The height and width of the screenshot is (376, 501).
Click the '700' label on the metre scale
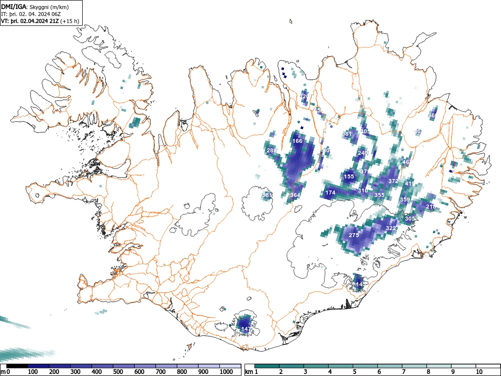point(160,372)
